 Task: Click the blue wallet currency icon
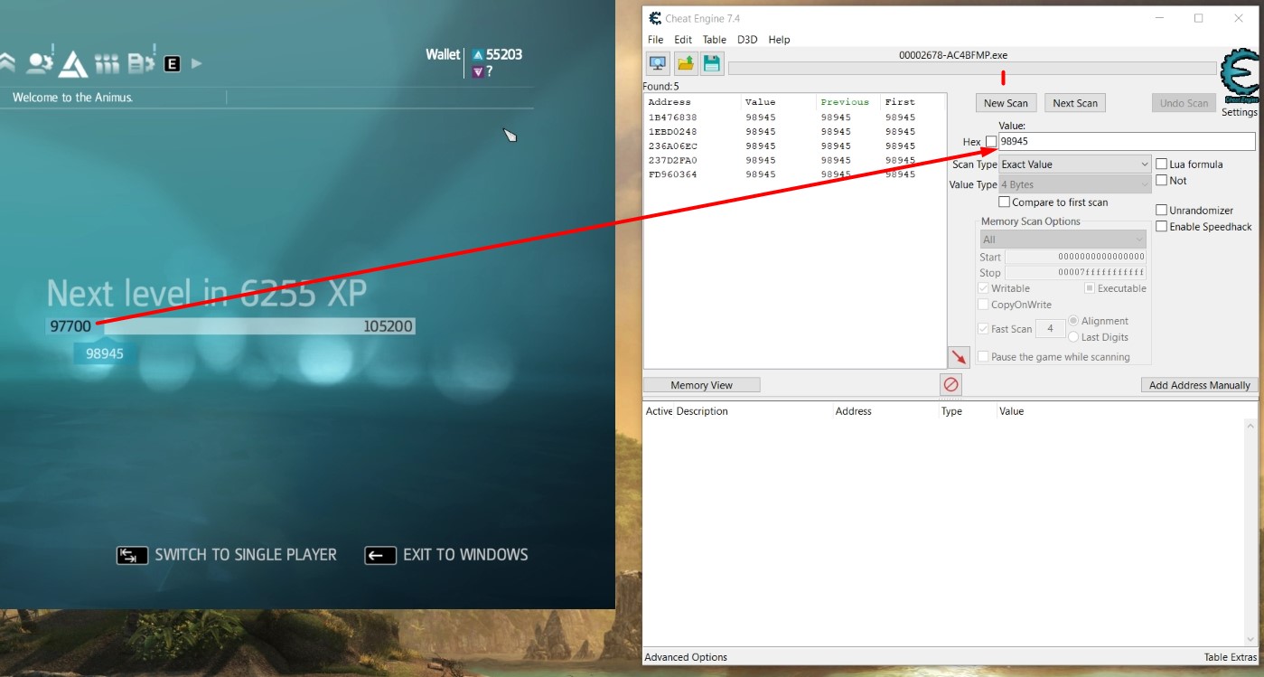(478, 54)
